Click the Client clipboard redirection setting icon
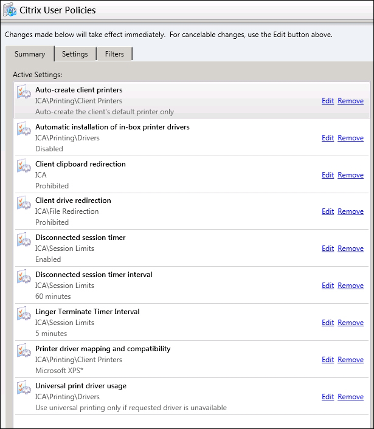Viewport: 374px width, 429px height. [x=24, y=165]
